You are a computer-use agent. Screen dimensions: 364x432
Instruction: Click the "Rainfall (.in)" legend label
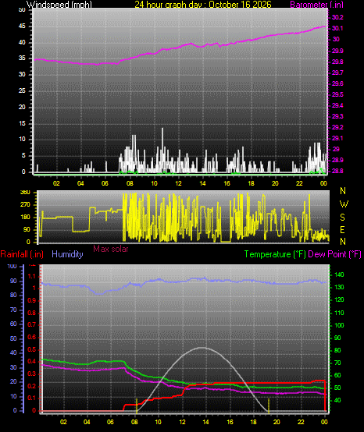pos(22,254)
